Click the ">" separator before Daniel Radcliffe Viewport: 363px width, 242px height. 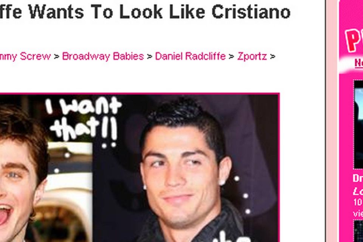point(150,56)
